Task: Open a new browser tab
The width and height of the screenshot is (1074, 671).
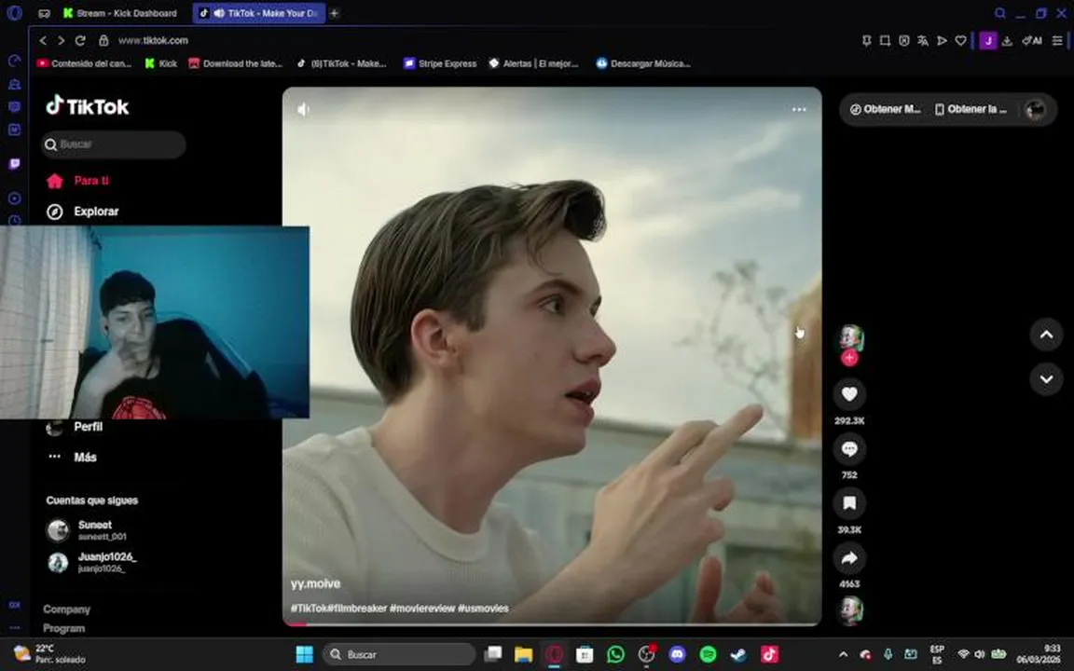Action: pyautogui.click(x=335, y=13)
